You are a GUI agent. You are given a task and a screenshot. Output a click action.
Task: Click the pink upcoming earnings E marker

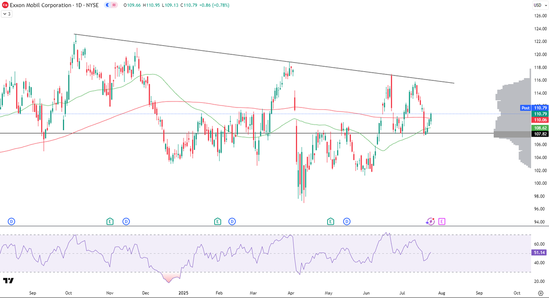[x=442, y=221]
